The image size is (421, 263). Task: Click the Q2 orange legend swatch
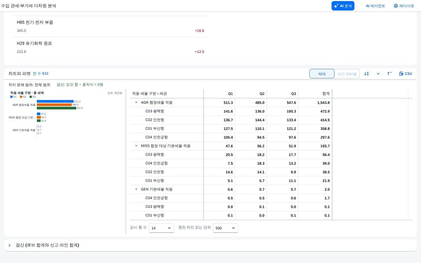coord(21,96)
